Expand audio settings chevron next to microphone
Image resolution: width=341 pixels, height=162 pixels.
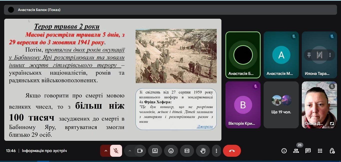(106, 151)
